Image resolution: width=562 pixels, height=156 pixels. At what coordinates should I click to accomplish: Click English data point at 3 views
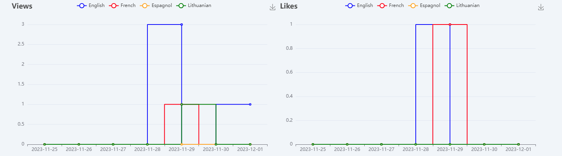click(182, 25)
